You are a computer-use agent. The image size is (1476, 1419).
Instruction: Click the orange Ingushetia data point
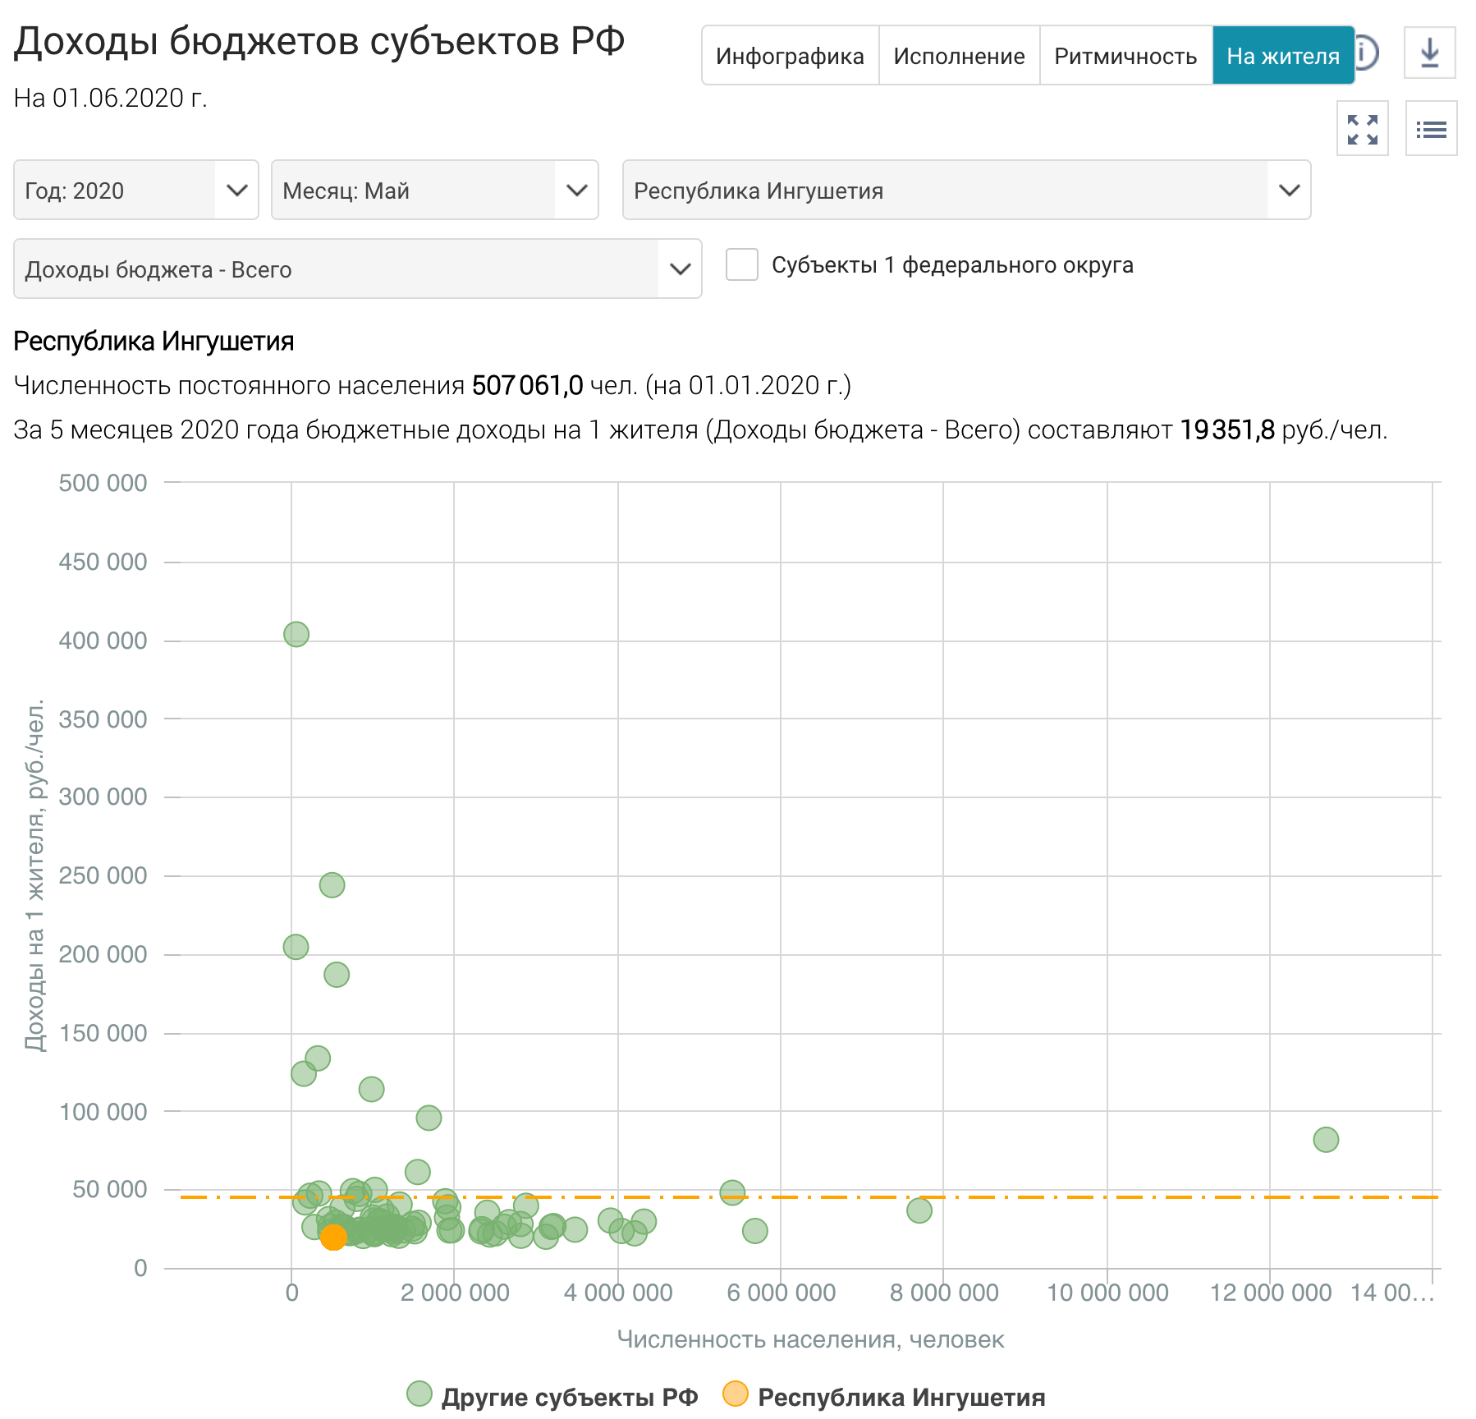pyautogui.click(x=332, y=1237)
